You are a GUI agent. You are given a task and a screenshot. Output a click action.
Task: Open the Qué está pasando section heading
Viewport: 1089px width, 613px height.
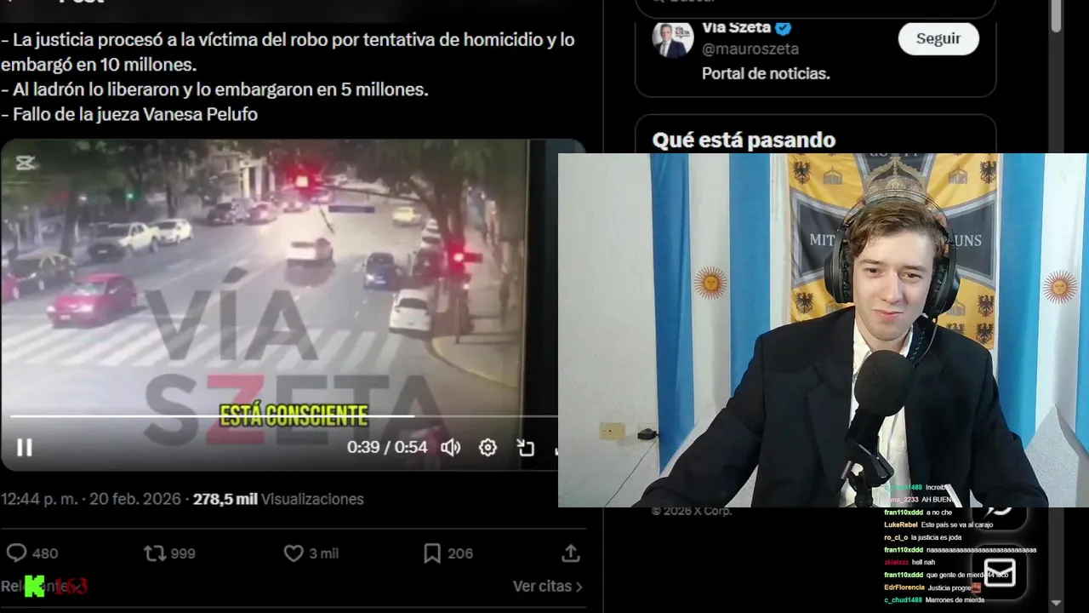pos(744,140)
